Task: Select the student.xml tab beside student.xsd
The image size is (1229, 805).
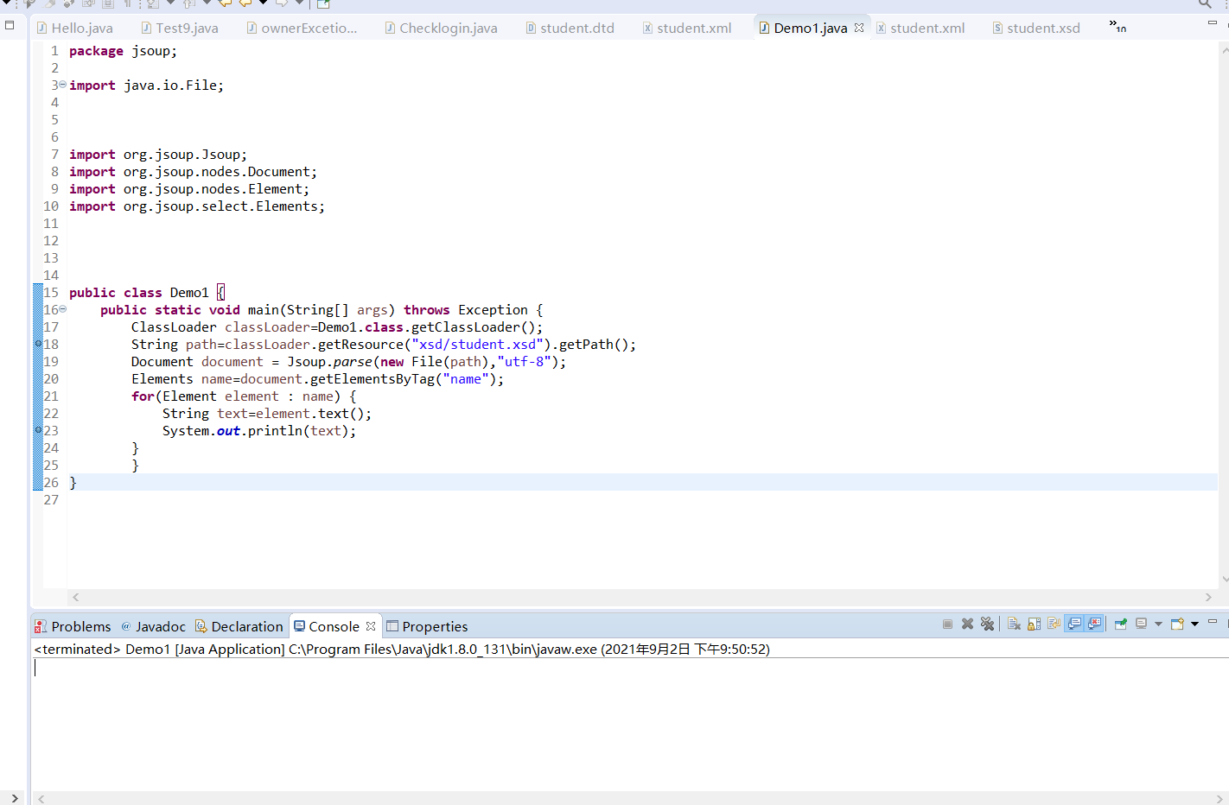Action: coord(920,28)
